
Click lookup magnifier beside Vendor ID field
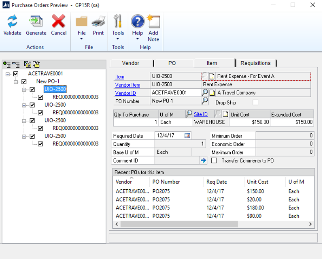click(204, 92)
